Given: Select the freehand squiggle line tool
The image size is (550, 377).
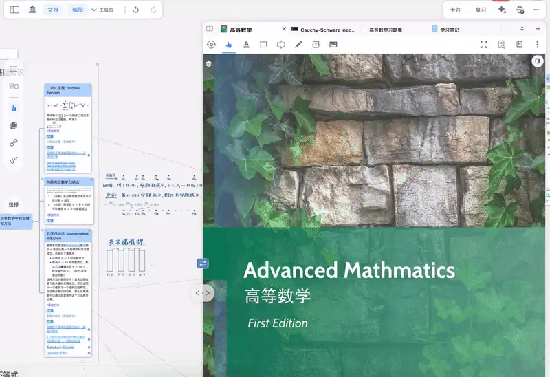Looking at the screenshot, I should (14, 160).
